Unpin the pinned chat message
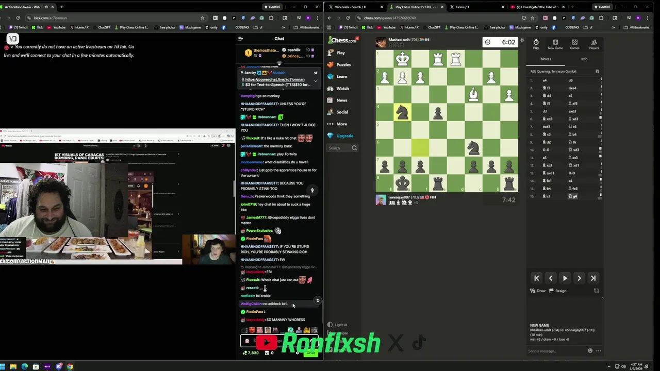This screenshot has height=371, width=660. coord(316,73)
